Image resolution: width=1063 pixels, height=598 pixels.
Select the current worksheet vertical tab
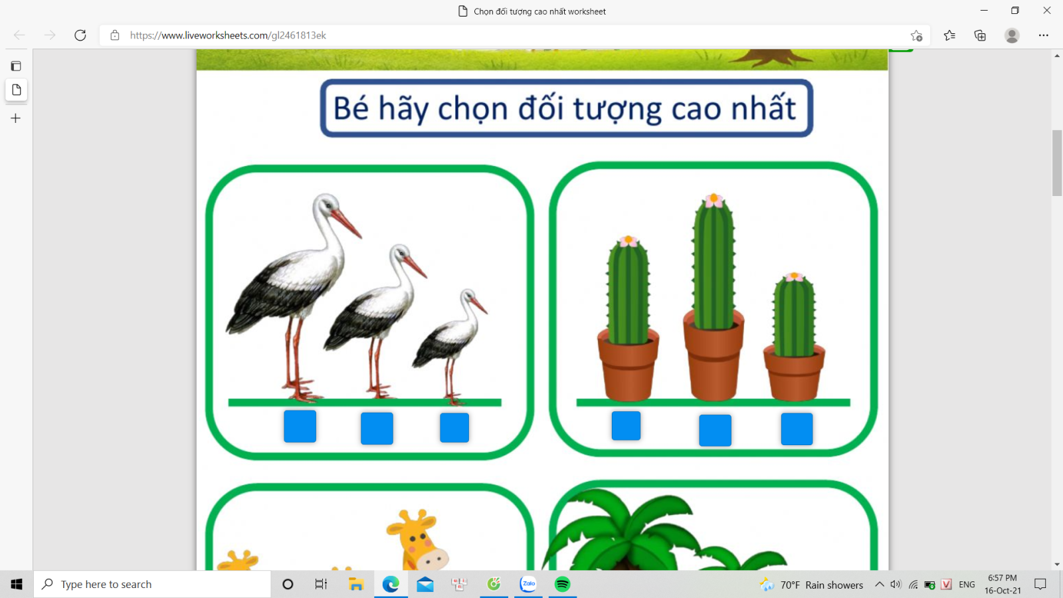point(17,90)
